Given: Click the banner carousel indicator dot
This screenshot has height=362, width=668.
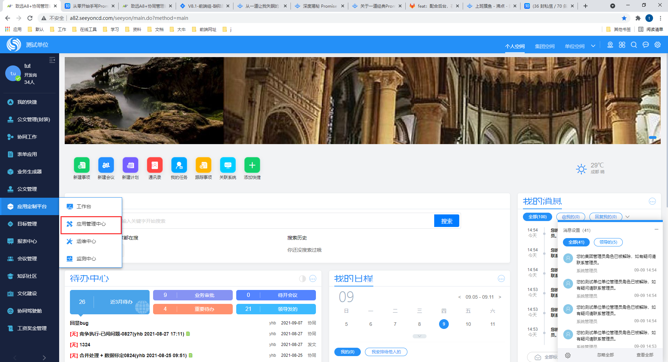Looking at the screenshot, I should click(652, 138).
